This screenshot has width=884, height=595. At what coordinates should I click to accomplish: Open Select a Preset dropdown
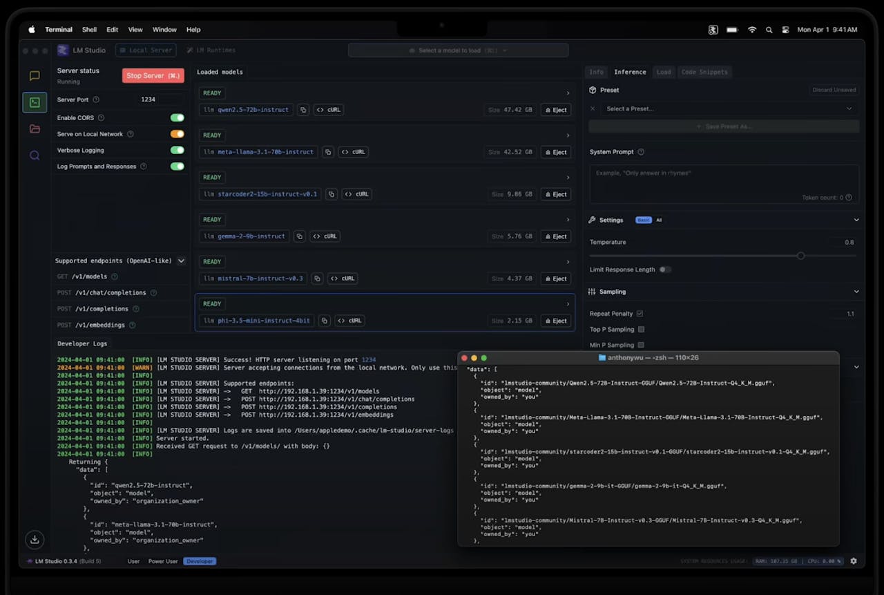(729, 108)
